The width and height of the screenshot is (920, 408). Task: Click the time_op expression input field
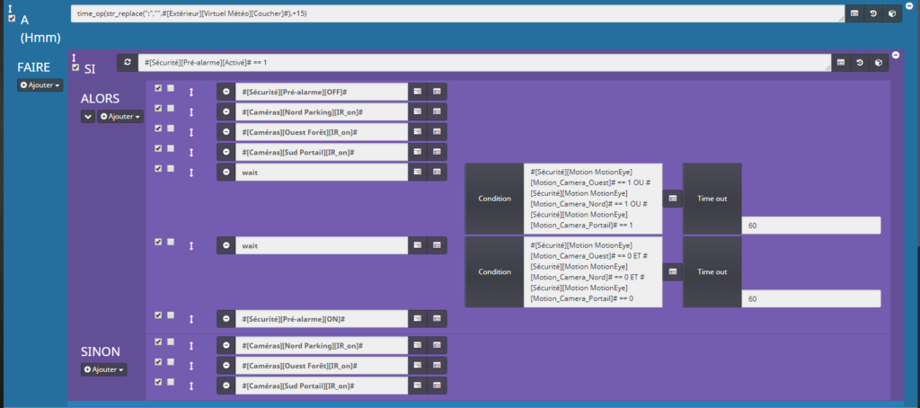click(457, 13)
